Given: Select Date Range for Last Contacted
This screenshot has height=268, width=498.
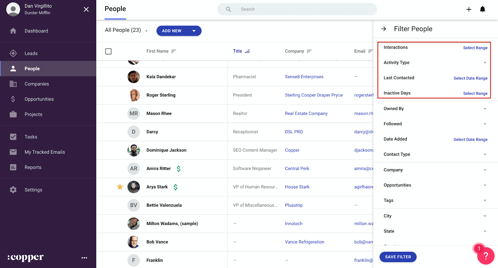Looking at the screenshot, I should click(471, 78).
